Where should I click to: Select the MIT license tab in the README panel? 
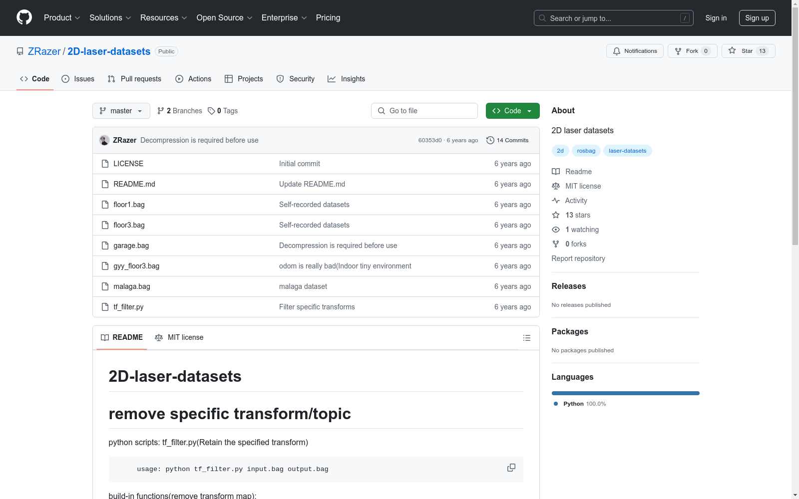point(179,337)
